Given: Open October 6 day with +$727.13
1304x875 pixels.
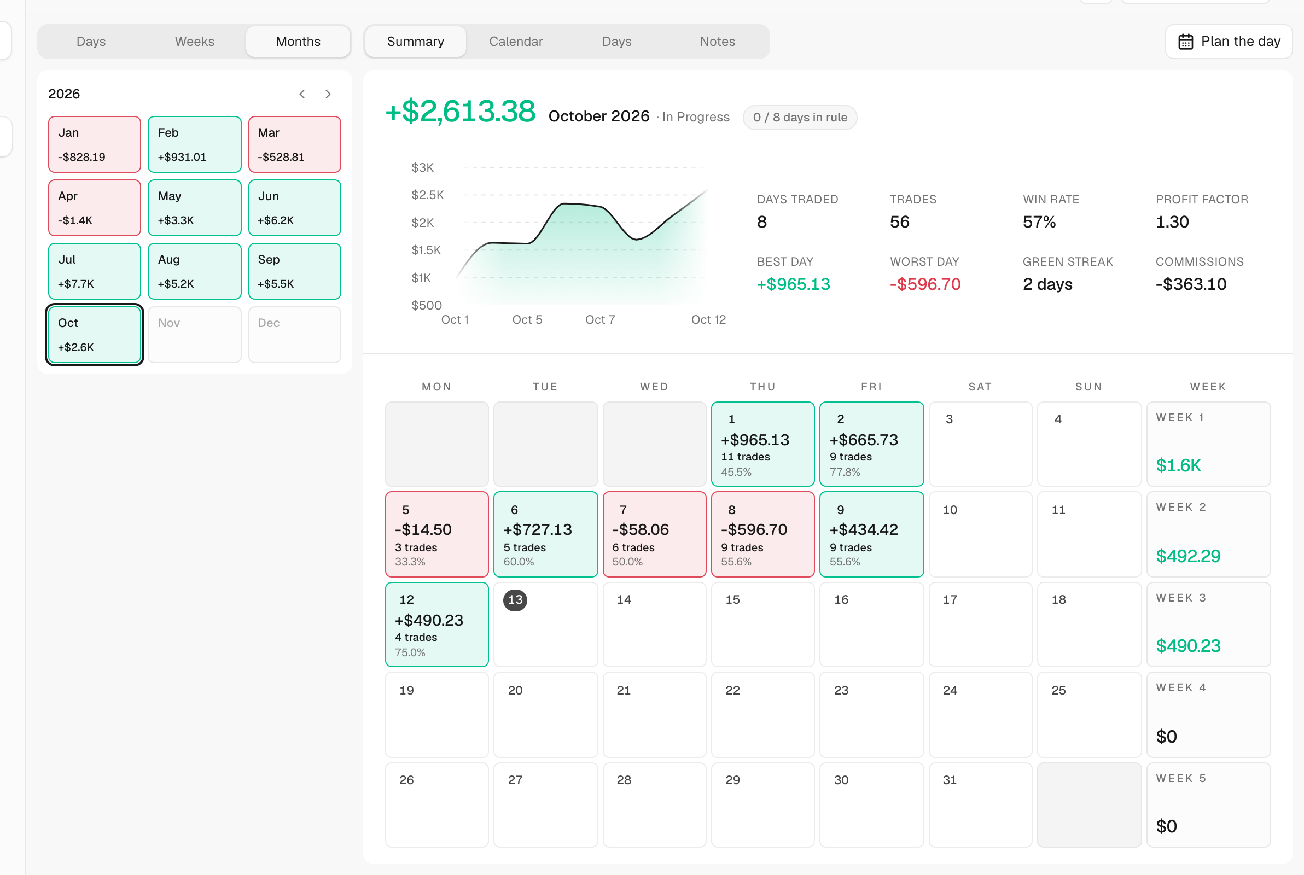Looking at the screenshot, I should 546,535.
